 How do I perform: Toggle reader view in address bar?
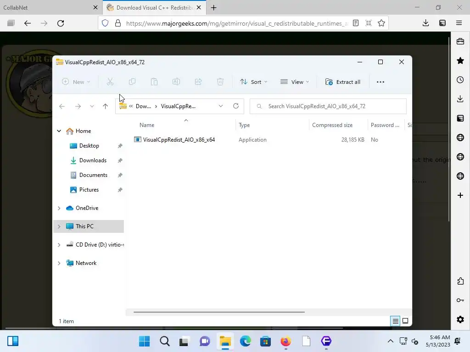pyautogui.click(x=356, y=23)
